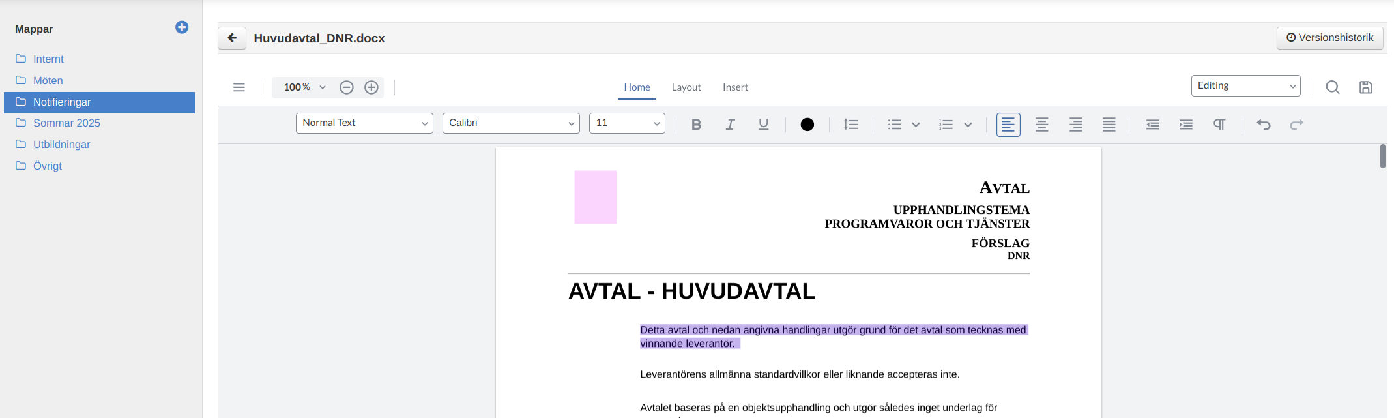Click the add folder plus icon
Viewport: 1394px width, 418px height.
tap(182, 27)
